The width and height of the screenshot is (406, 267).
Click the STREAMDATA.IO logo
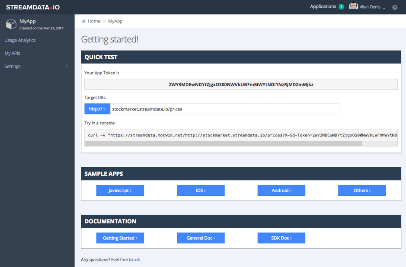tap(33, 7)
